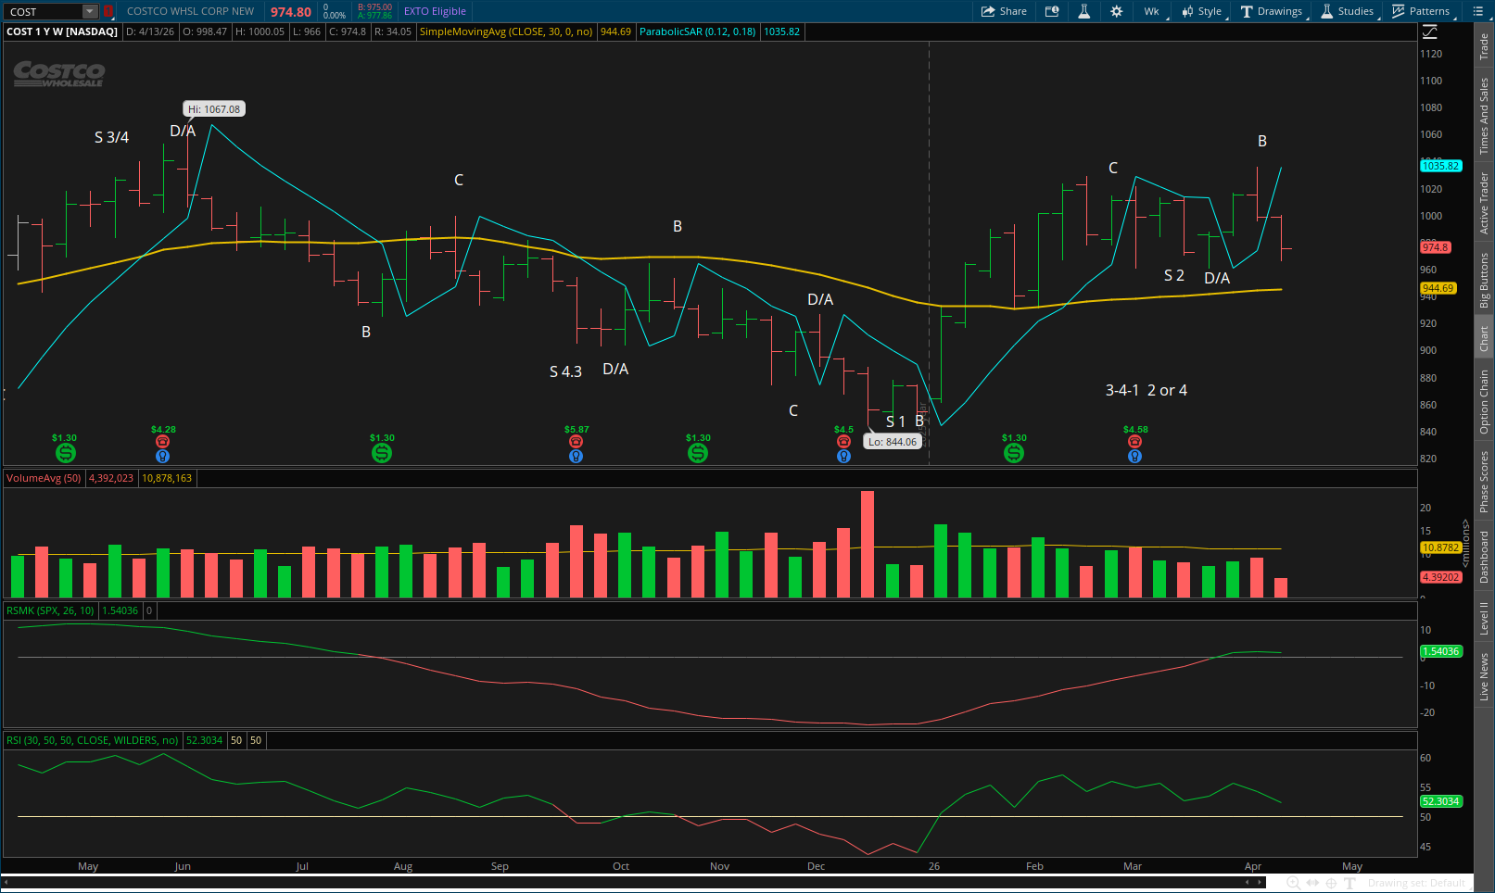Open the Big Buttons side tab
Screen dimensions: 1495x893
[1484, 280]
